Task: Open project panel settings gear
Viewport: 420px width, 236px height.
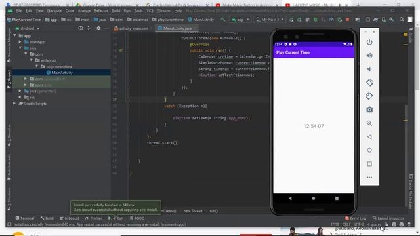Action: click(x=98, y=28)
